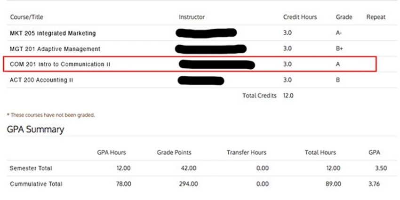Select the MGT 201 Adaptive Management course

(55, 49)
